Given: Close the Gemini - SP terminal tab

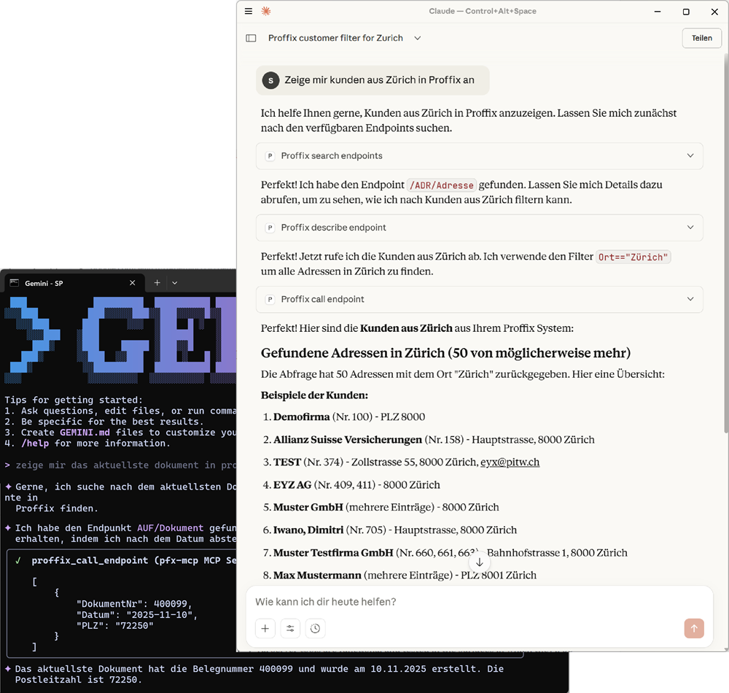Looking at the screenshot, I should (132, 282).
